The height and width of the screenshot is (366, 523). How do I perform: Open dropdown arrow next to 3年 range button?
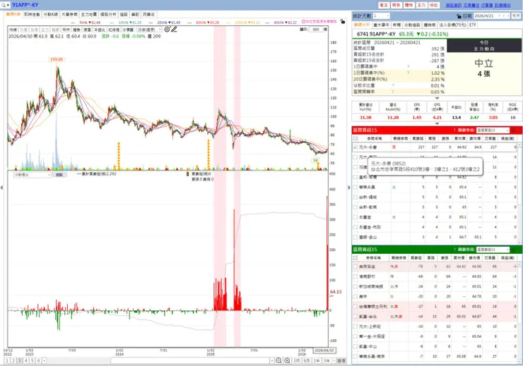(x=334, y=360)
